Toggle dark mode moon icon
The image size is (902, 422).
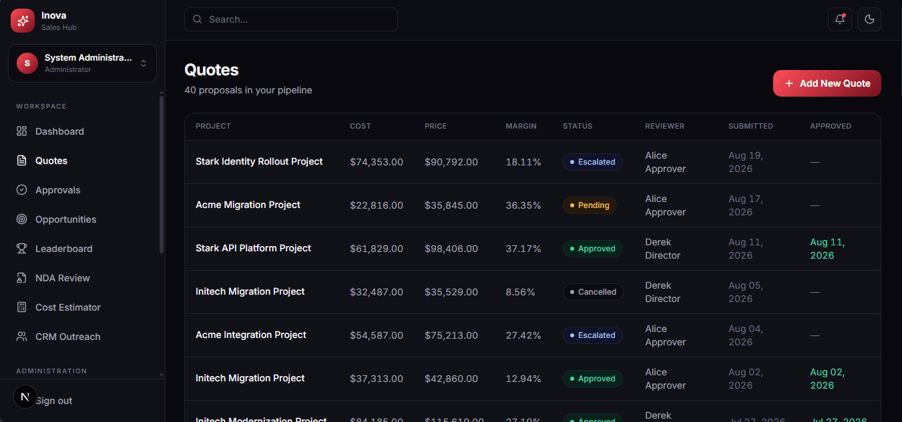(x=869, y=19)
